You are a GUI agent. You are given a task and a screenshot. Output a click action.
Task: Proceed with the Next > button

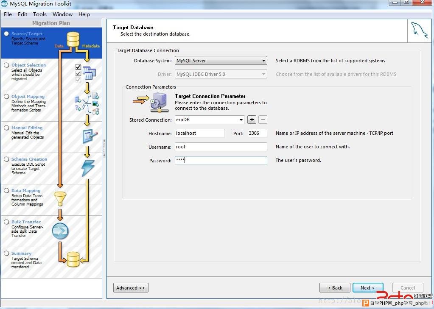tap(368, 288)
